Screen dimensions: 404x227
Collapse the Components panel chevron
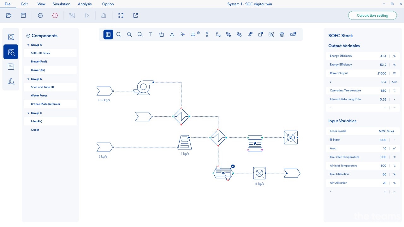28,36
